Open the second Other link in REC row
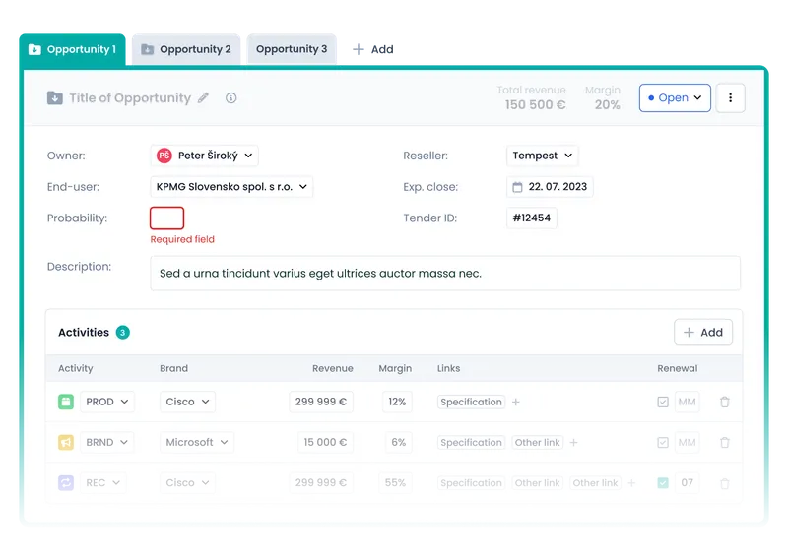The image size is (788, 560). pos(596,483)
